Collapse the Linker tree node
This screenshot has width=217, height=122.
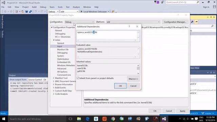pyautogui.click(x=54, y=40)
